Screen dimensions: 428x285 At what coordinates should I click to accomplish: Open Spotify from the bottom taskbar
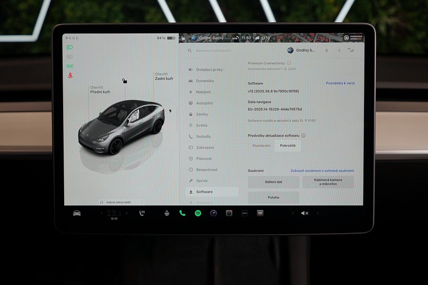(198, 213)
